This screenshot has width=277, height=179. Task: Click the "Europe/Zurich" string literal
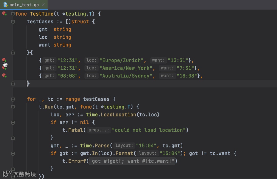(121, 60)
